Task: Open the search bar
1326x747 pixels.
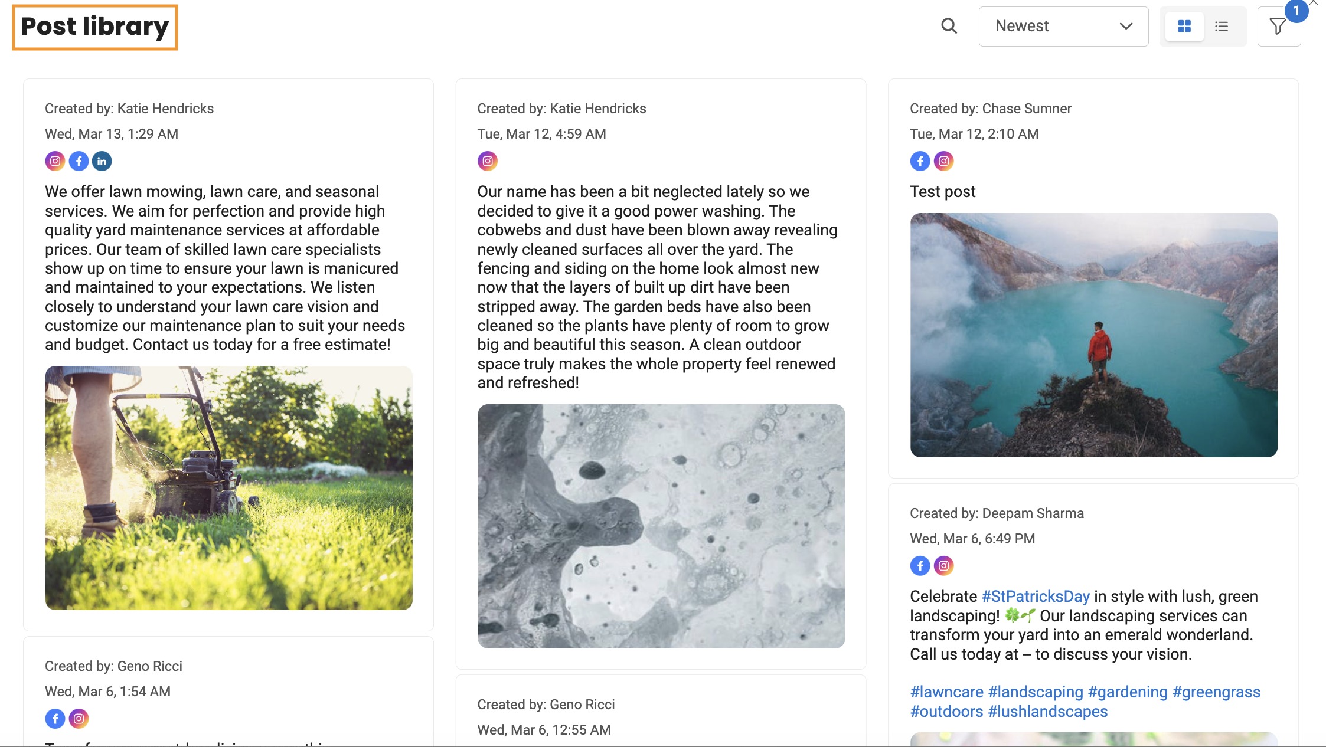Action: pos(949,26)
